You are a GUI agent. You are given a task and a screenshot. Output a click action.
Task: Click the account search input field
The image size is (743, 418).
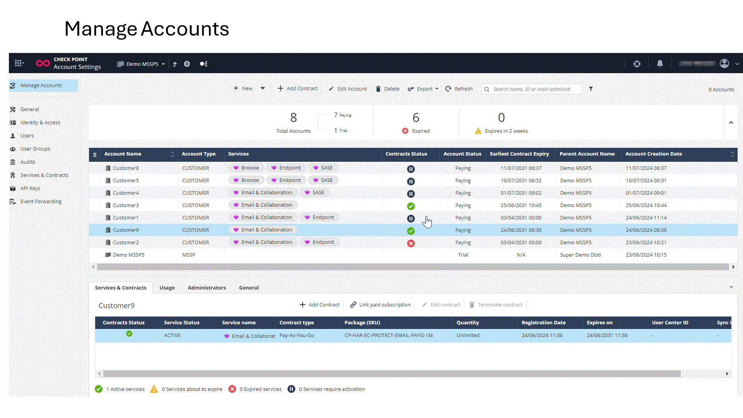coord(534,89)
